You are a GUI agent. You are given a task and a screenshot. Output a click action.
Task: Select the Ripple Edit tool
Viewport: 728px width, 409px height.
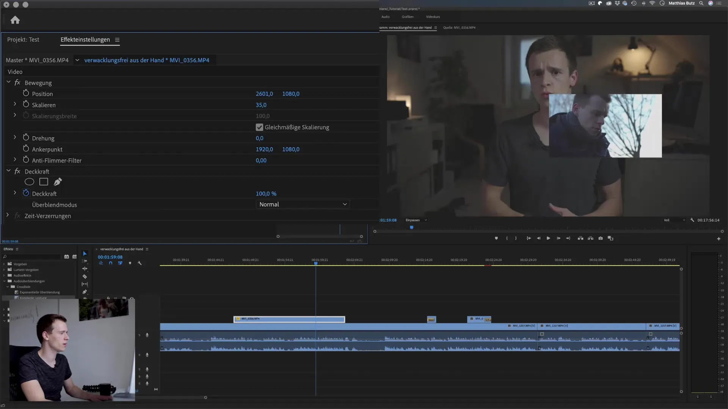click(85, 269)
